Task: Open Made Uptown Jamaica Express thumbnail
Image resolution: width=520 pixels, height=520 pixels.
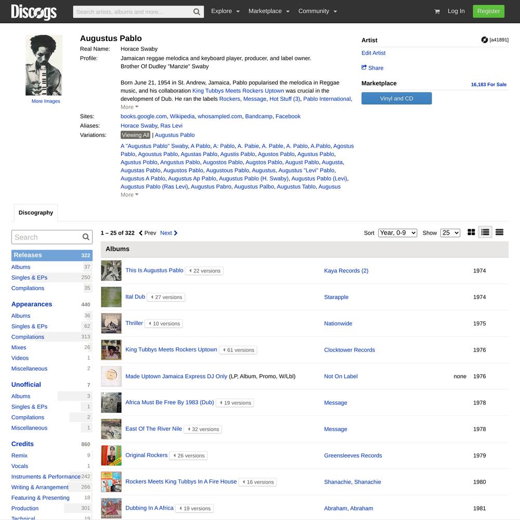Action: point(111,376)
